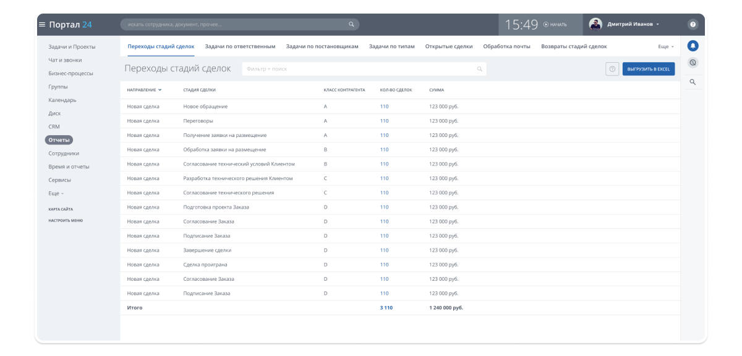
Task: Click the Портал 24 logo
Action: point(70,25)
